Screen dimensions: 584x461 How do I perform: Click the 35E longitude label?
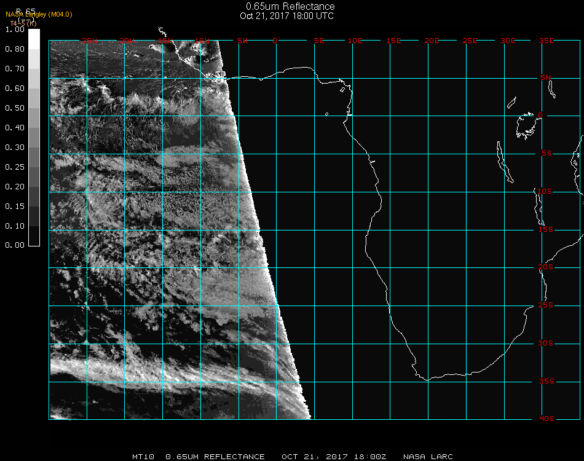(x=547, y=41)
